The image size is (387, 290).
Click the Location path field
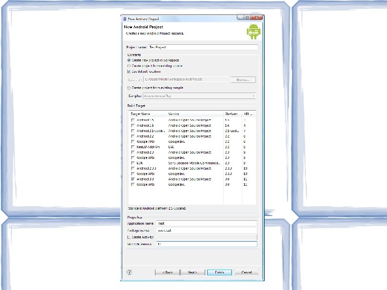point(186,79)
